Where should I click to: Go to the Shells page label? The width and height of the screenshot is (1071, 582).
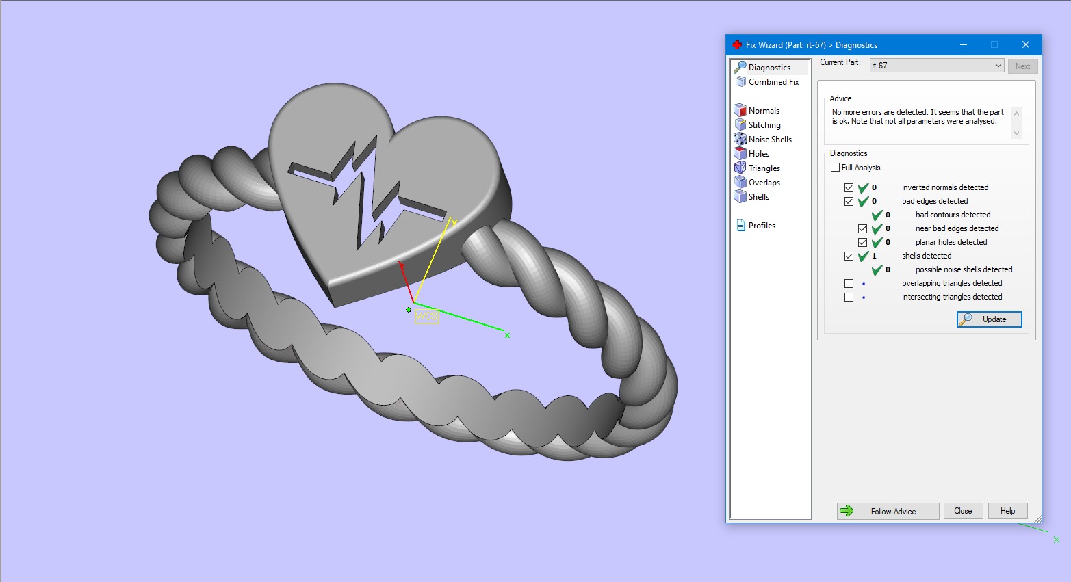click(x=759, y=196)
